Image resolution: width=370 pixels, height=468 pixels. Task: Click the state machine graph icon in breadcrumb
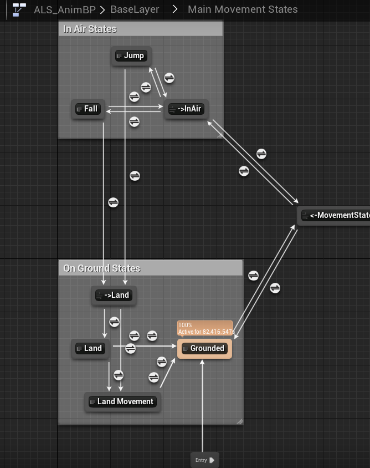19,9
